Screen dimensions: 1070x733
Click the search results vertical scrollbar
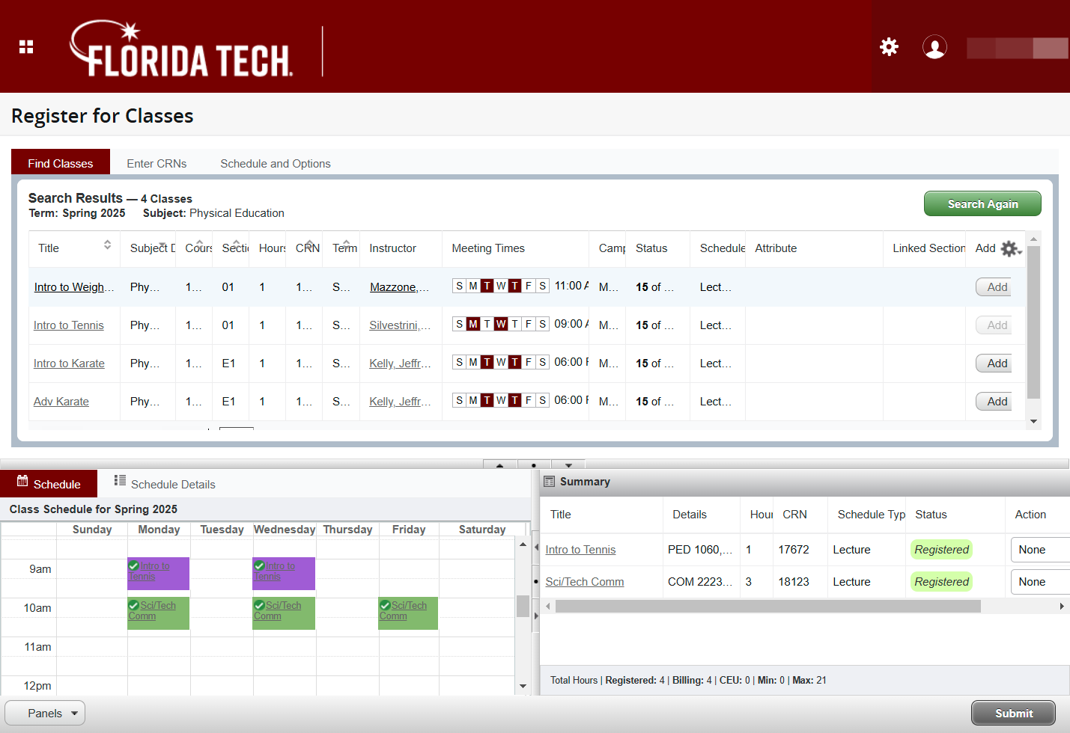(1033, 322)
